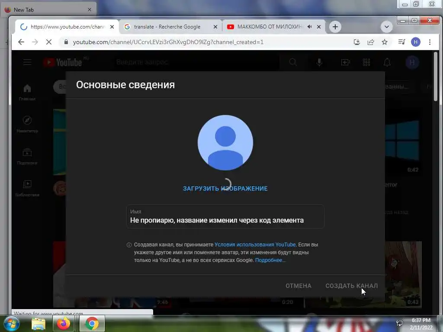
Task: Click the address bar URL
Action: pos(168,42)
